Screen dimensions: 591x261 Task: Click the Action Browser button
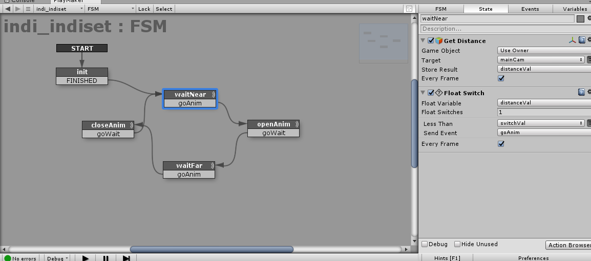tap(568, 245)
